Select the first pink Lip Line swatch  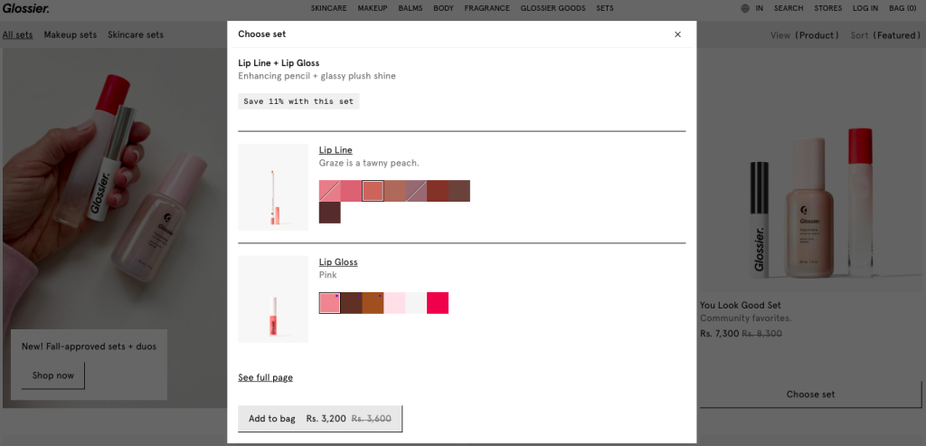tap(329, 191)
